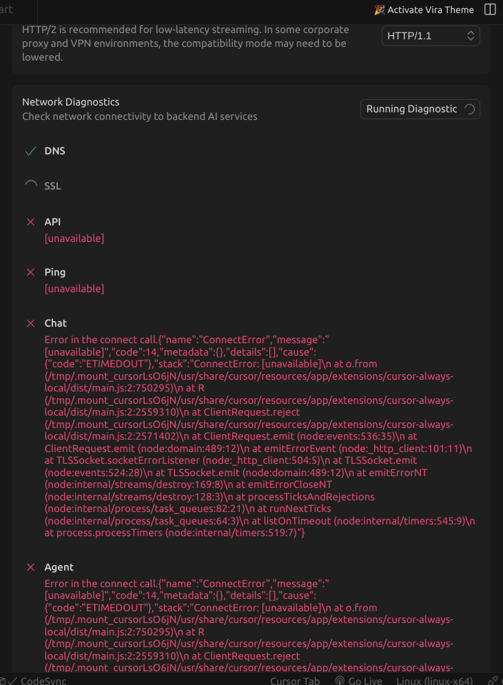Viewport: 503px width, 685px height.
Task: Click the [unavailable] message under API
Action: coord(74,238)
